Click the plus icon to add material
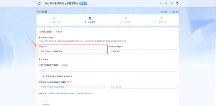This screenshot has width=216, height=106. pos(46,102)
